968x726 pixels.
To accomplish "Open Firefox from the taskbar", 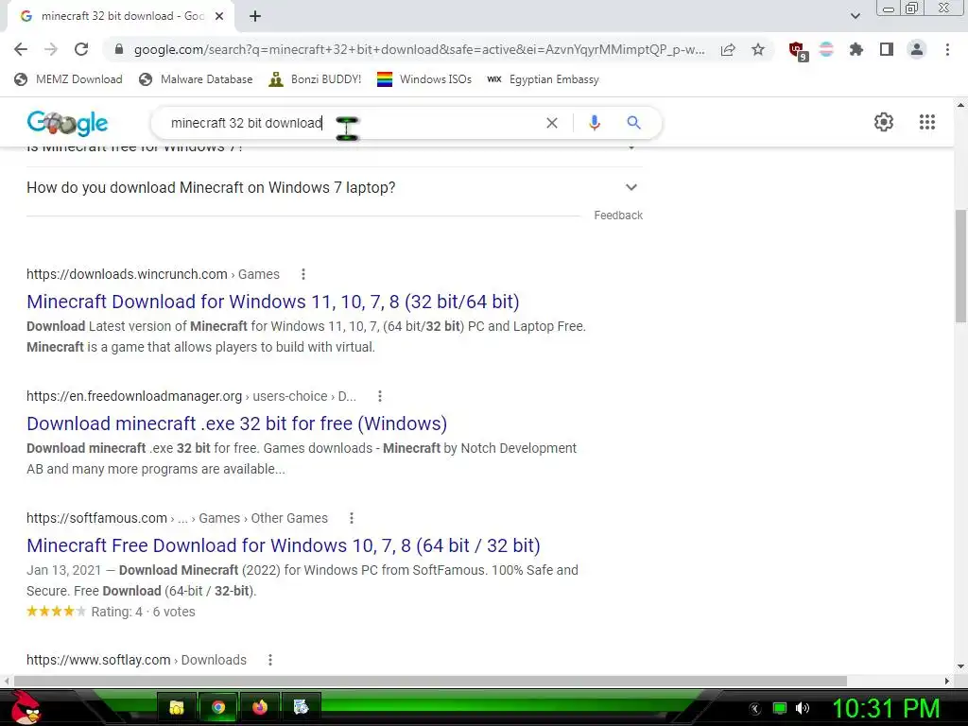I will click(x=260, y=707).
